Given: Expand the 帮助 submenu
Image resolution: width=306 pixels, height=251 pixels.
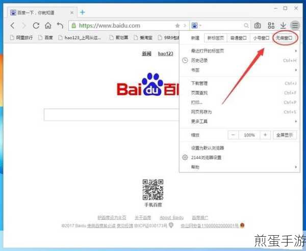Looking at the screenshot, I should [x=296, y=167].
